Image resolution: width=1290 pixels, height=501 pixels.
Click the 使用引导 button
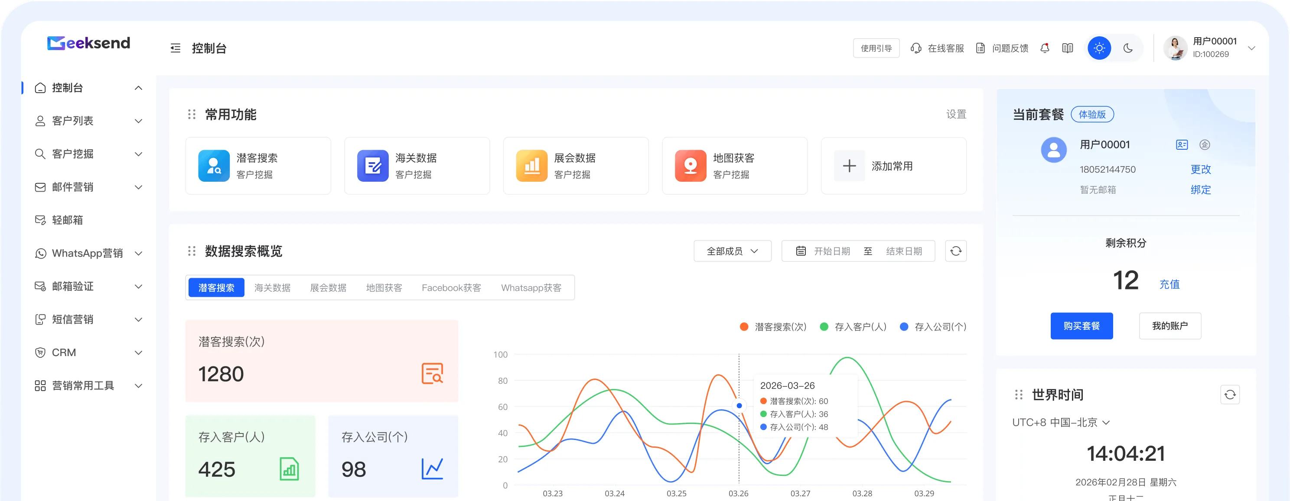coord(876,48)
